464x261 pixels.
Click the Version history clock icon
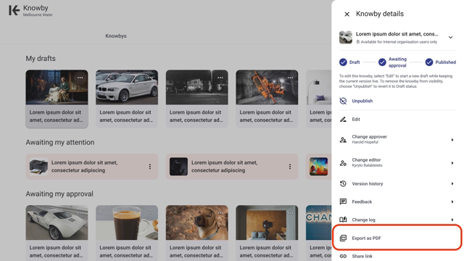coord(343,183)
